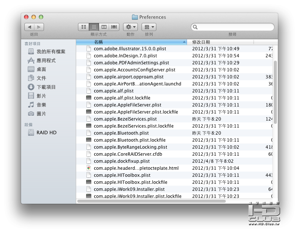Screen dimensions: 299x233
Task: Close the Preferences window with red button
Action: (26, 17)
